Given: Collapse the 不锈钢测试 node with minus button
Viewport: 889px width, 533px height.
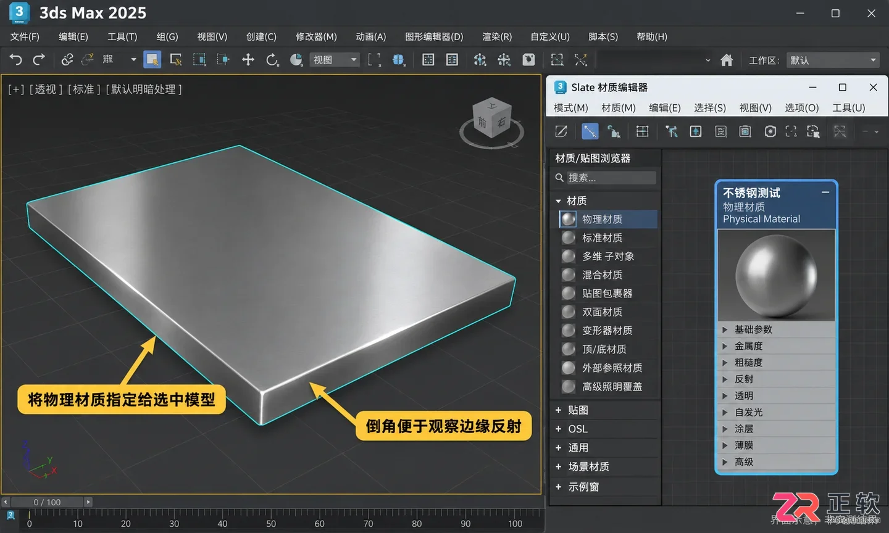Looking at the screenshot, I should [x=825, y=192].
